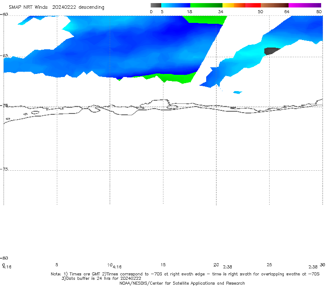Click colorbar label '50'
Viewport: 326px width, 286px height.
260,12
